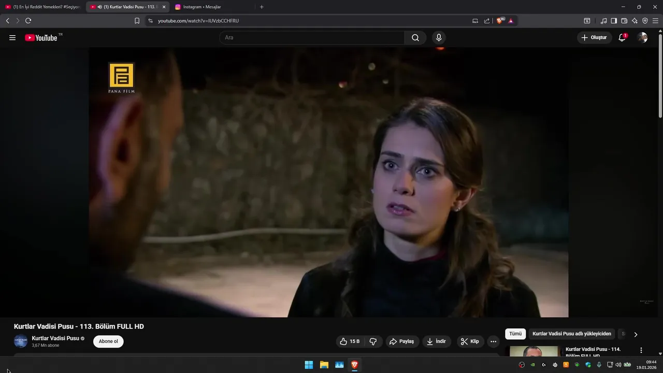
Task: Open the Brave VPN shield icon
Action: pos(645,21)
